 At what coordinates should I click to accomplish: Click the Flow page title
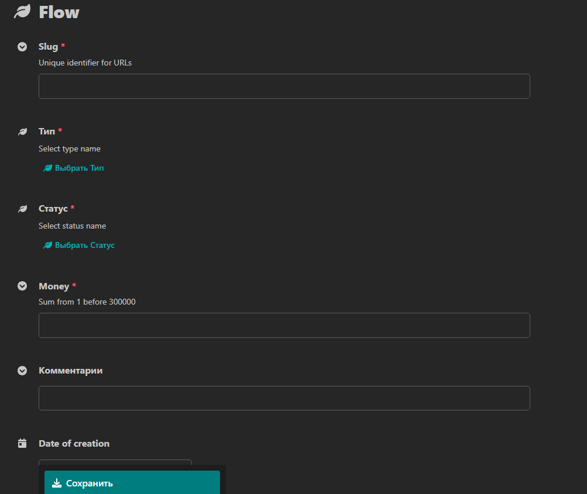[59, 12]
